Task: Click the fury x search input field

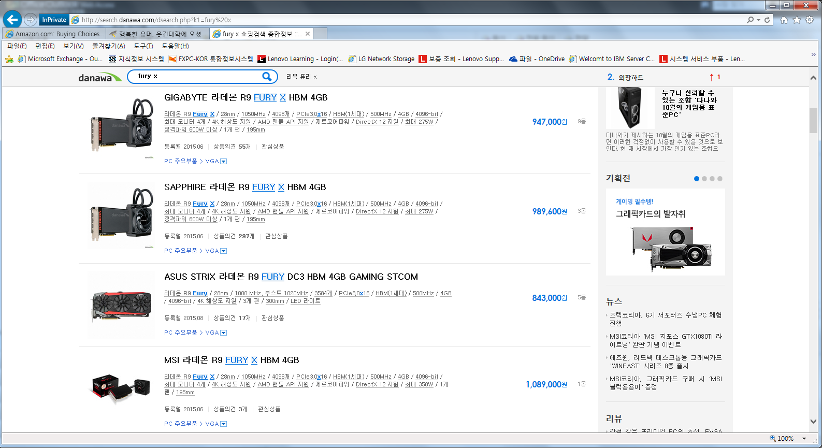Action: [197, 77]
